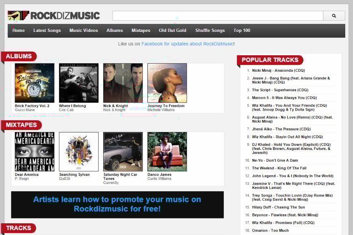Image resolution: width=353 pixels, height=235 pixels.
Task: Open DJ Khaled - Hold You Down track
Action: pyautogui.click(x=291, y=149)
